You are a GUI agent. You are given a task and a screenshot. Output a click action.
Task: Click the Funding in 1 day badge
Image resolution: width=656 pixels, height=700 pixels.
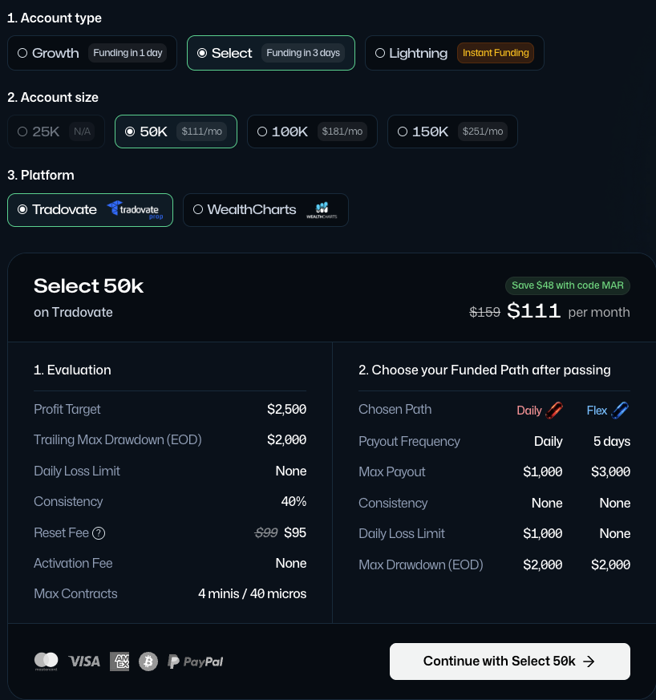pyautogui.click(x=128, y=53)
